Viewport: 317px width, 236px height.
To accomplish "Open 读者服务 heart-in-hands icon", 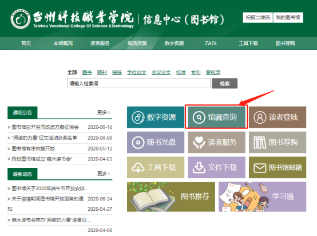I will [x=199, y=142].
